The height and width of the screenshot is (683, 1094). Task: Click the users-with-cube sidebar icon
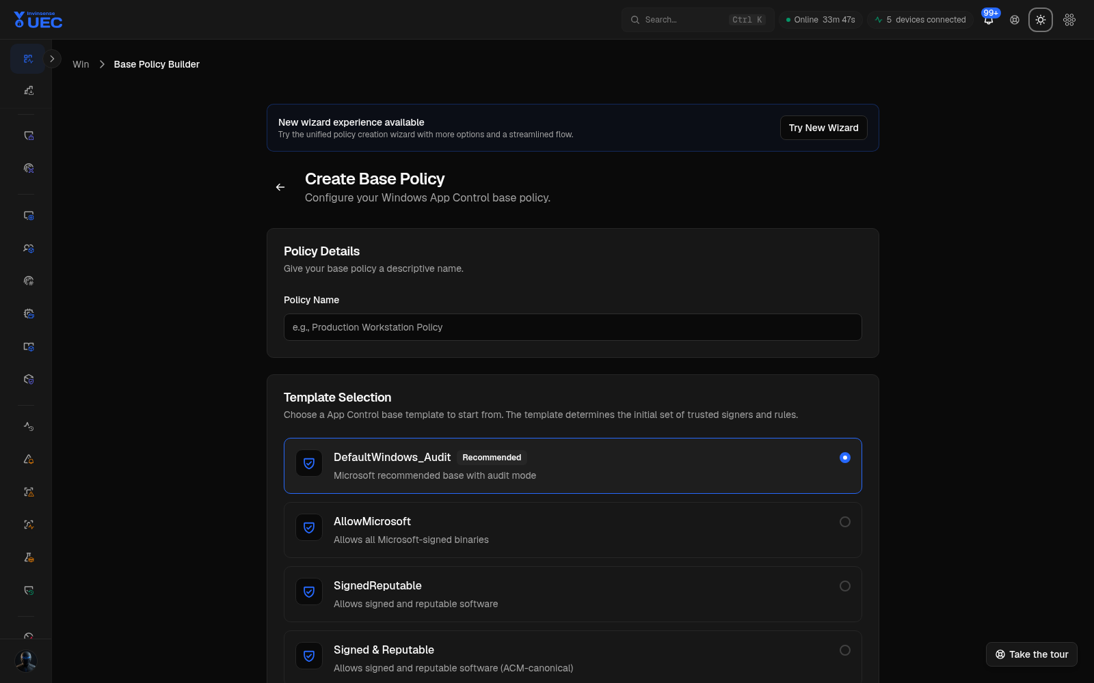coord(29,248)
